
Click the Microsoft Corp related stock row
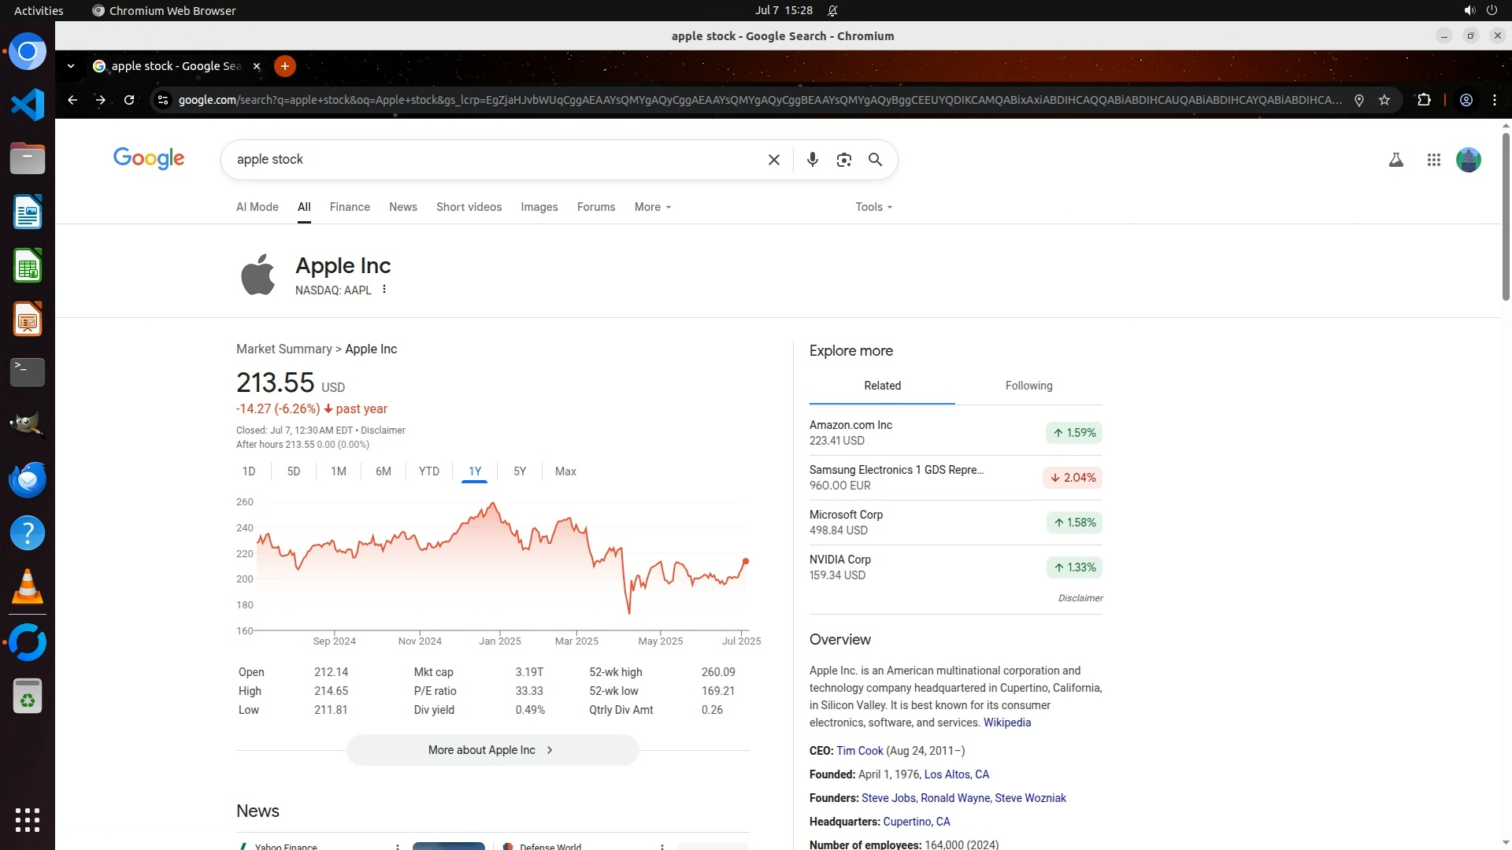tap(954, 523)
